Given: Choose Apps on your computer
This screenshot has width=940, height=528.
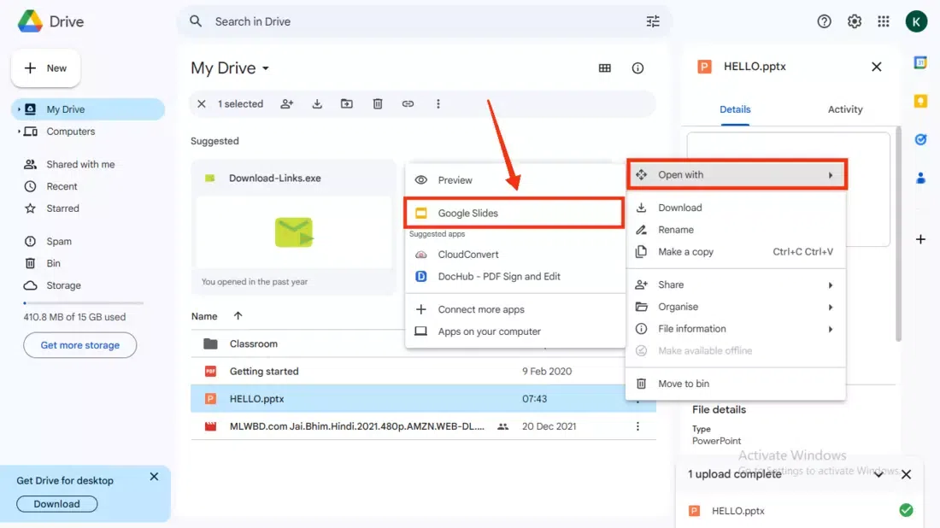Looking at the screenshot, I should [x=514, y=331].
